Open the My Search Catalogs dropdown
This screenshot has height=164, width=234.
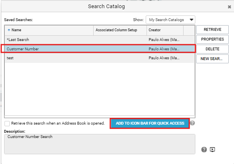[170, 20]
